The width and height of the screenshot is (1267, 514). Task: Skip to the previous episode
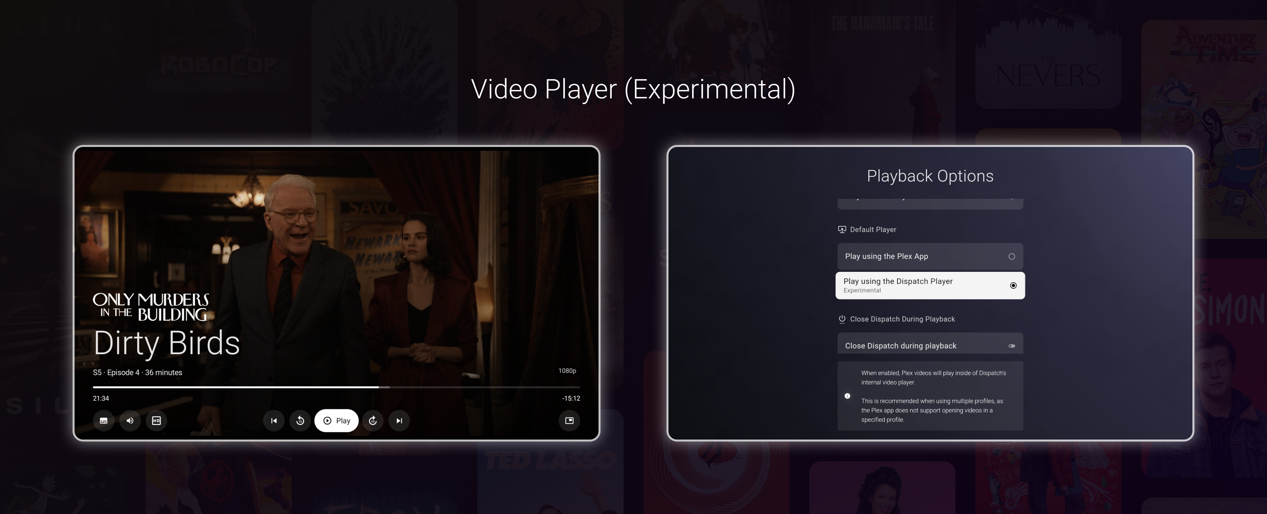(274, 421)
